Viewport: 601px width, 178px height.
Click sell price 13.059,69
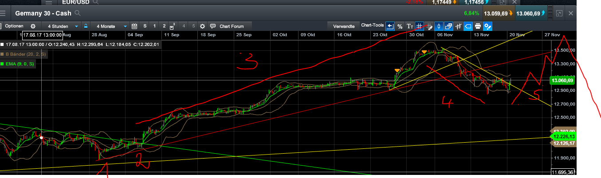(498, 13)
